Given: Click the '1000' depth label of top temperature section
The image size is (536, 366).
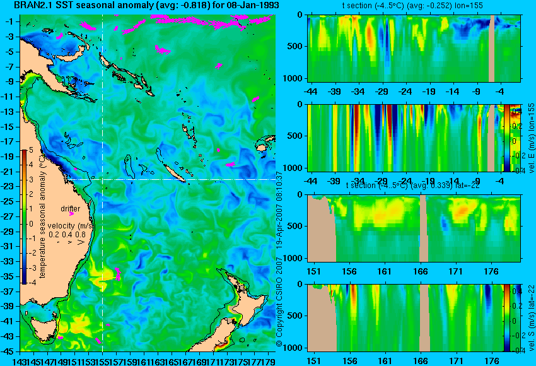Looking at the screenshot, I should (293, 78).
